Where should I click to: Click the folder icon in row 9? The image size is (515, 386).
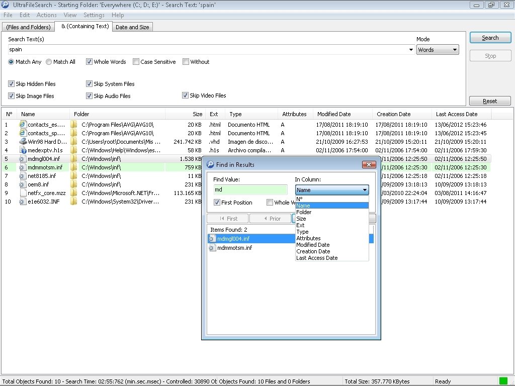(74, 192)
